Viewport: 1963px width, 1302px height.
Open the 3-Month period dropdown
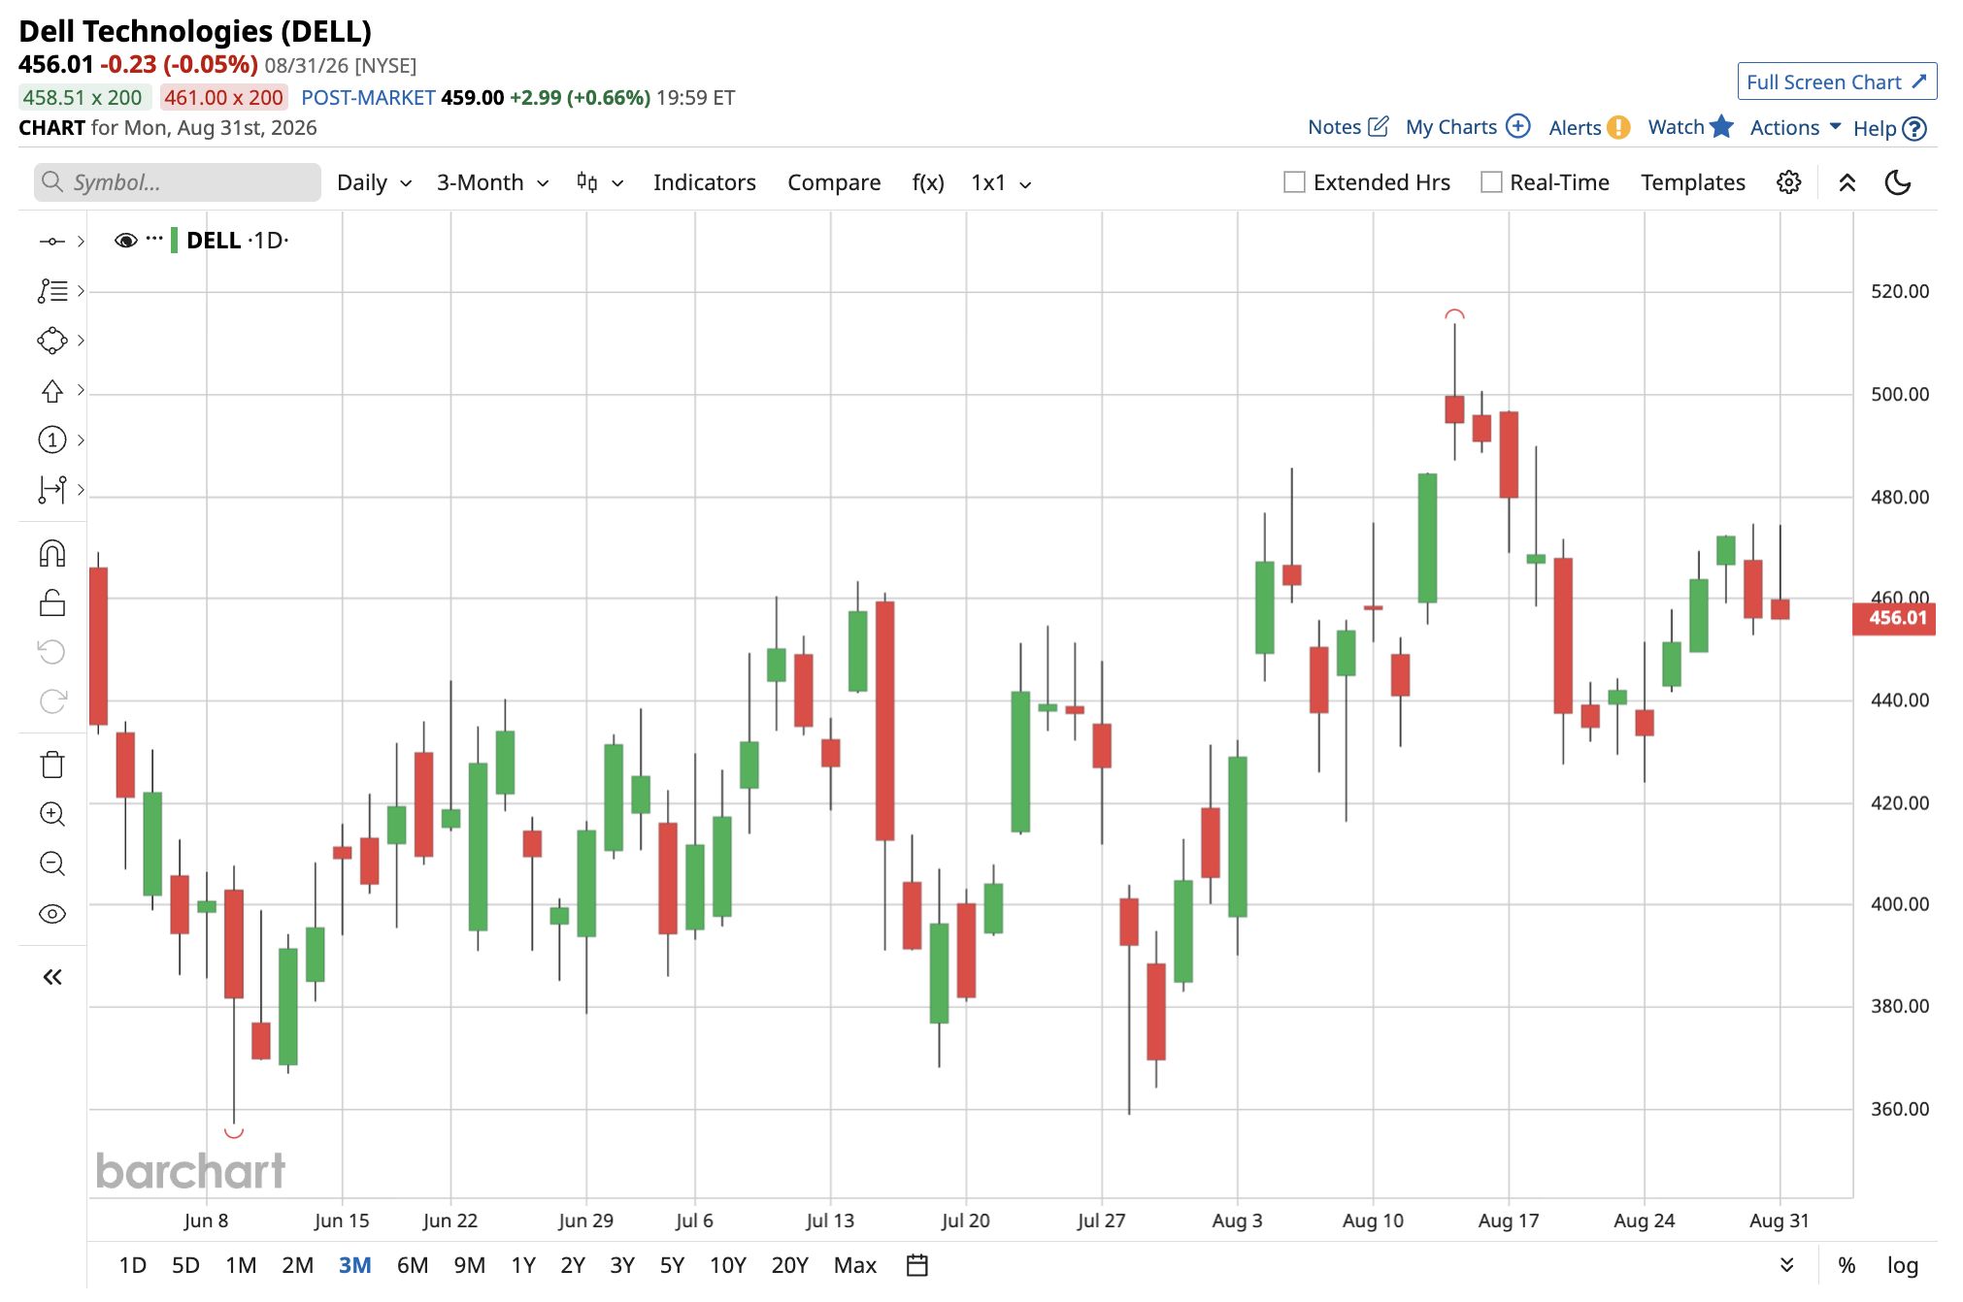click(x=492, y=182)
